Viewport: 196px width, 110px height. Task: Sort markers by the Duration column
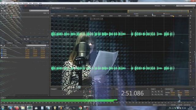point(43,48)
